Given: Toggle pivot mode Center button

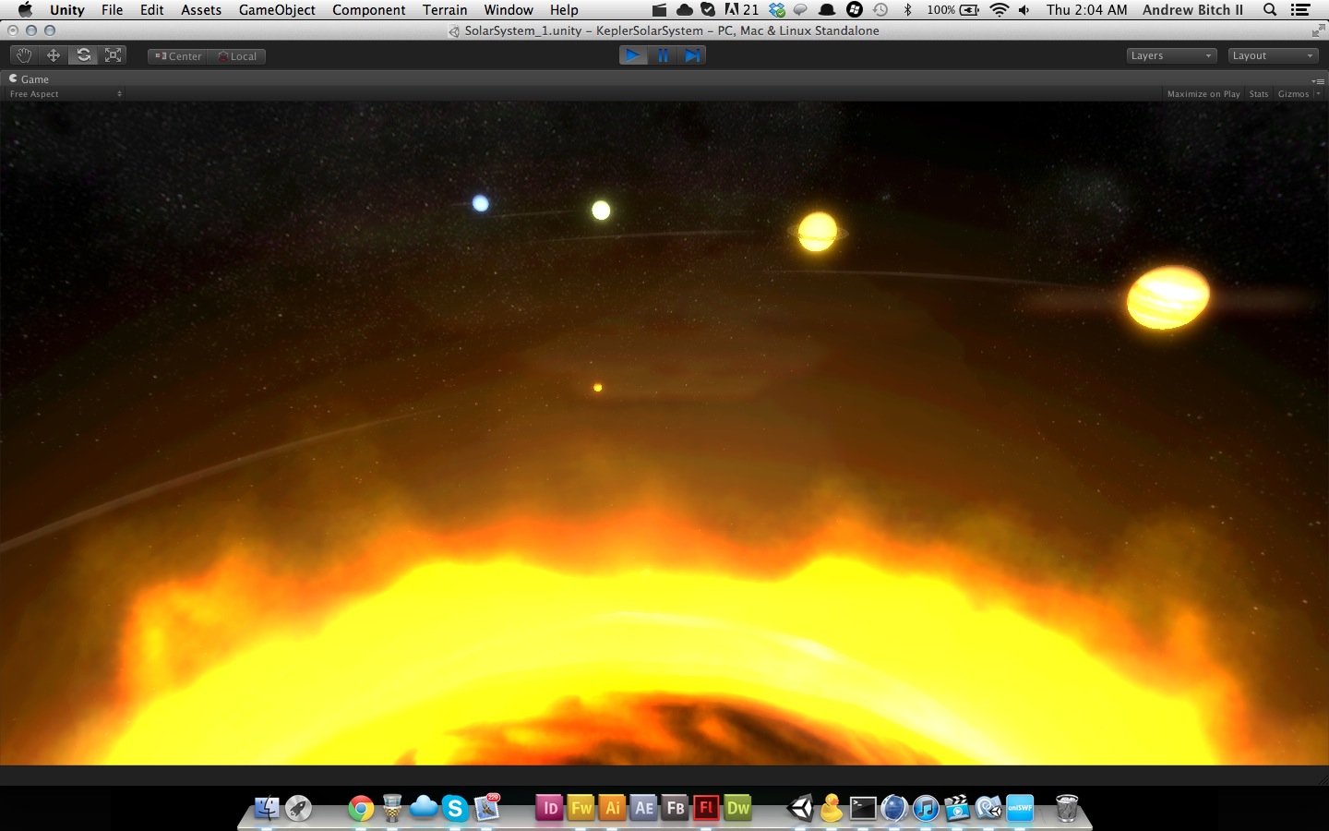Looking at the screenshot, I should [178, 56].
